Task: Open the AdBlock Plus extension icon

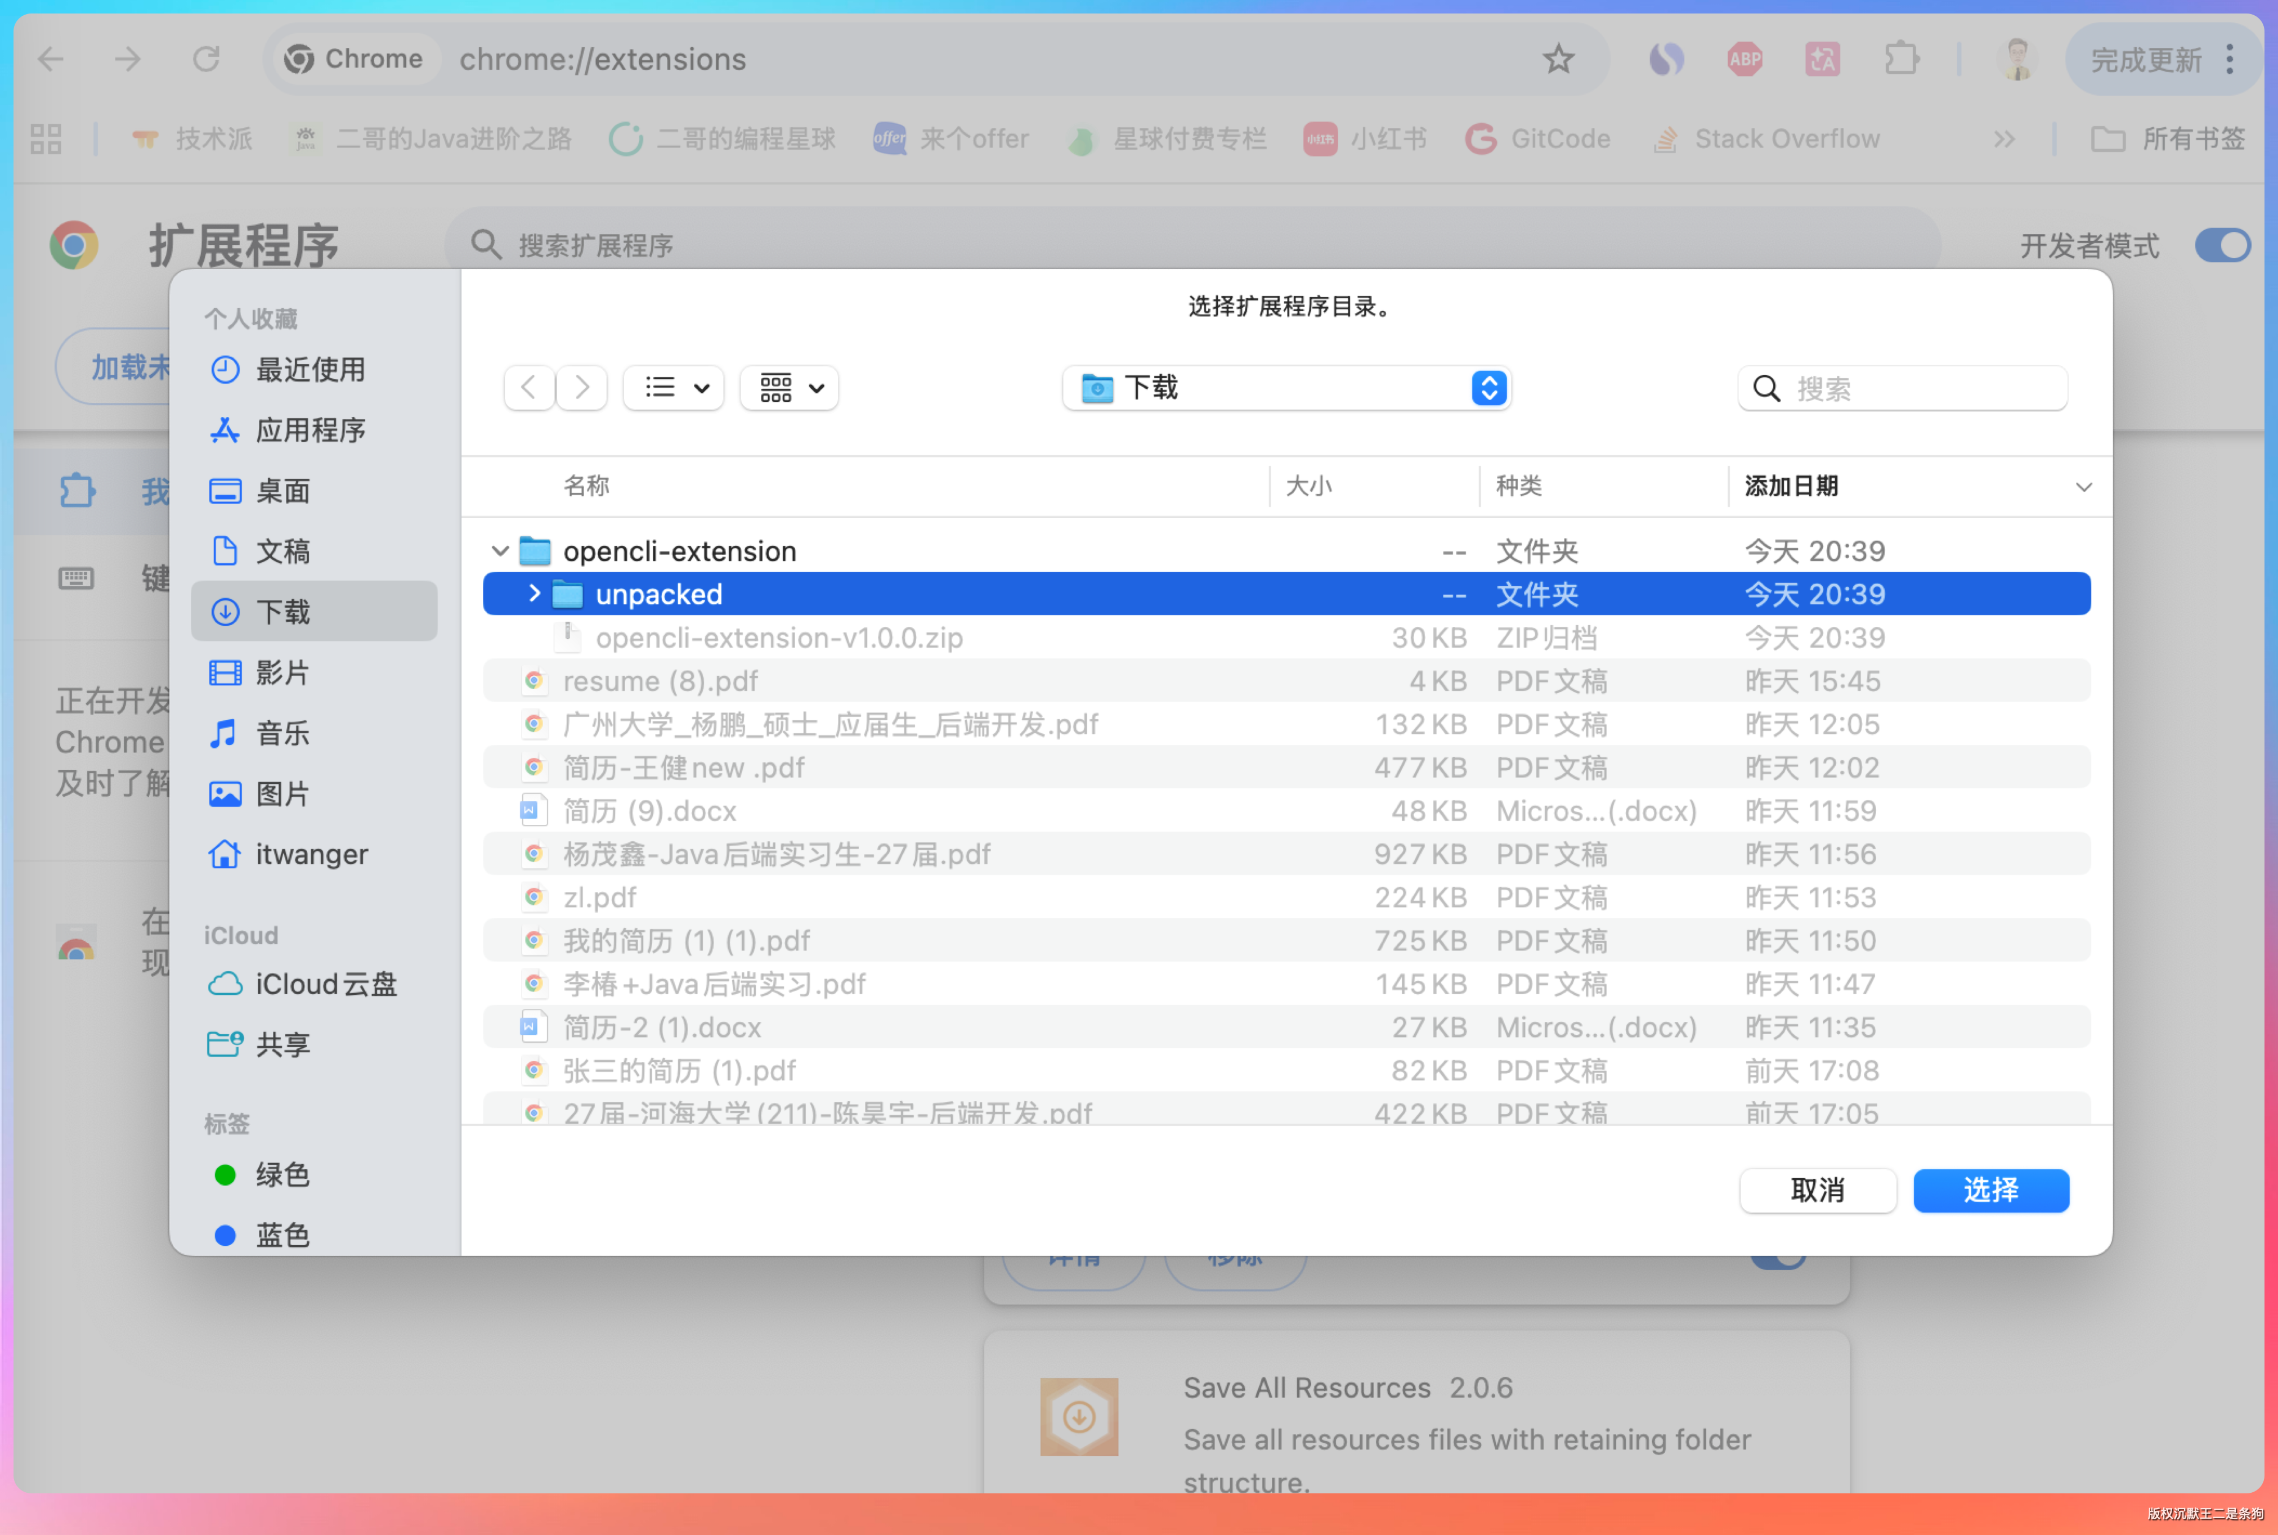Action: pyautogui.click(x=1743, y=60)
